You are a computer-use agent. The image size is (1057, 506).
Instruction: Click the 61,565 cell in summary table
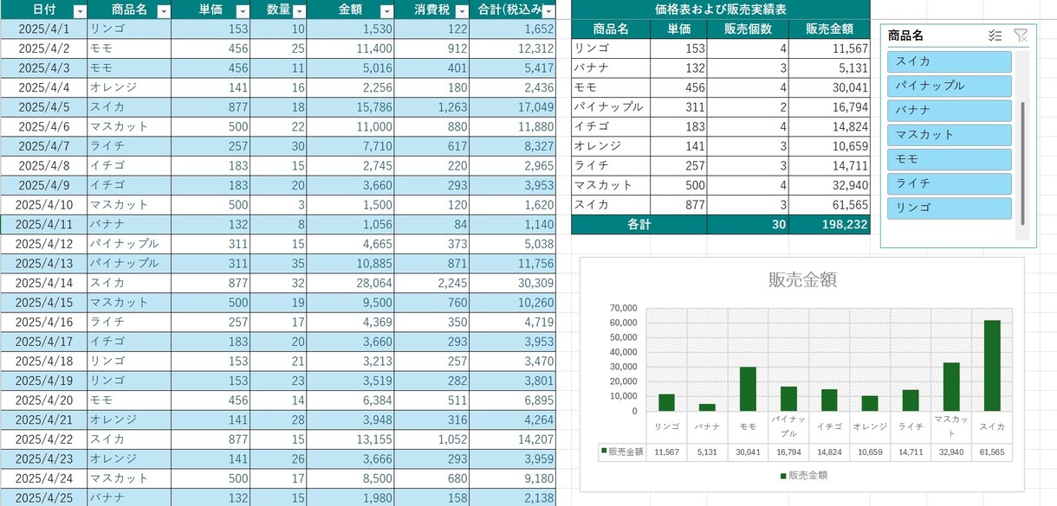829,205
